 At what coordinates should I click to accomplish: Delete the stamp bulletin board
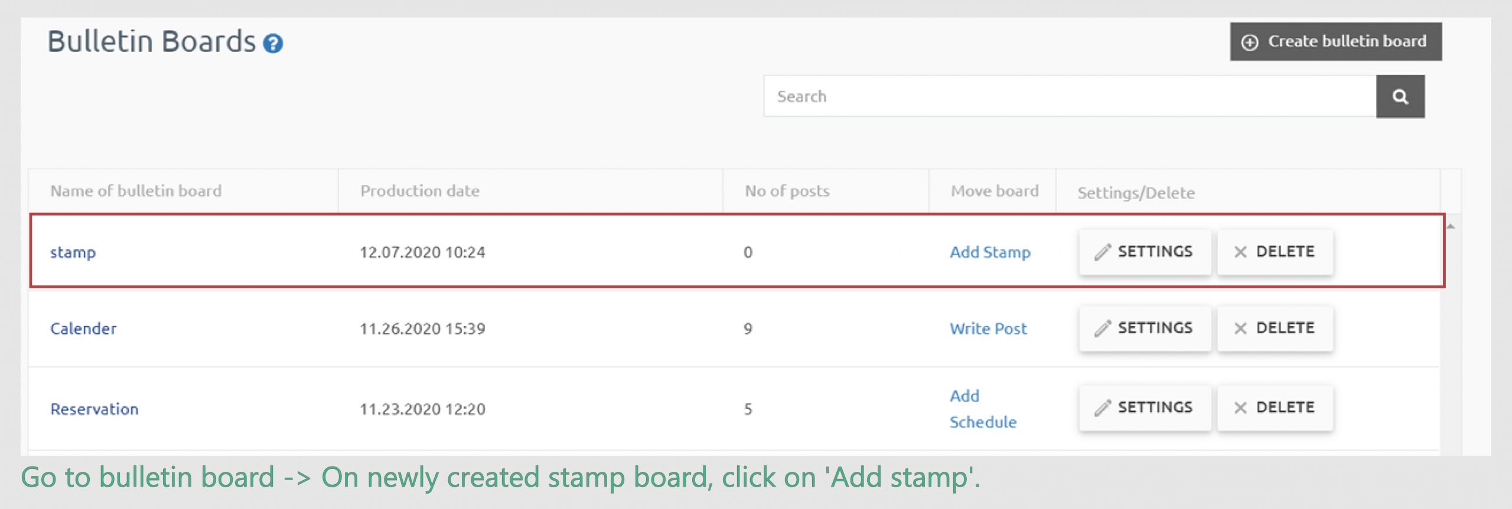(x=1275, y=252)
